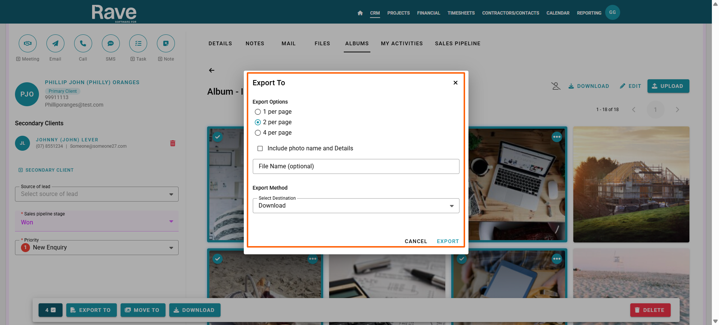Screen dimensions: 719x325
Task: Open Contractors/Contacts menu
Action: (x=510, y=13)
